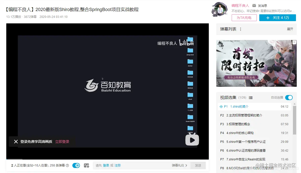Open the 限时折扣 game advertisement
The image size is (301, 173).
coord(256,63)
